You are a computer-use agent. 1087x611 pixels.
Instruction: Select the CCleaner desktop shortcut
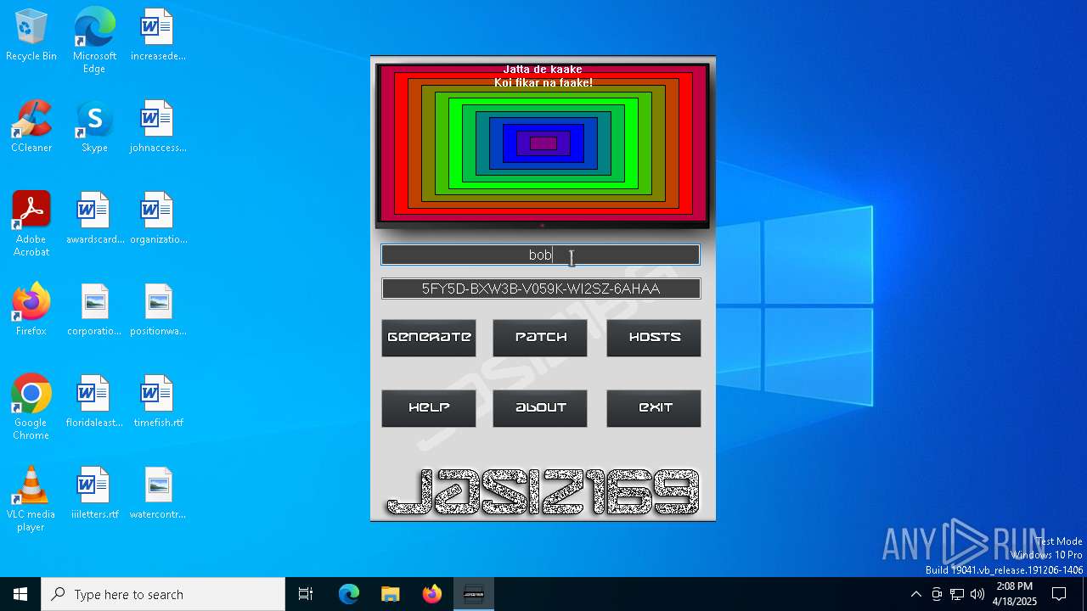31,127
